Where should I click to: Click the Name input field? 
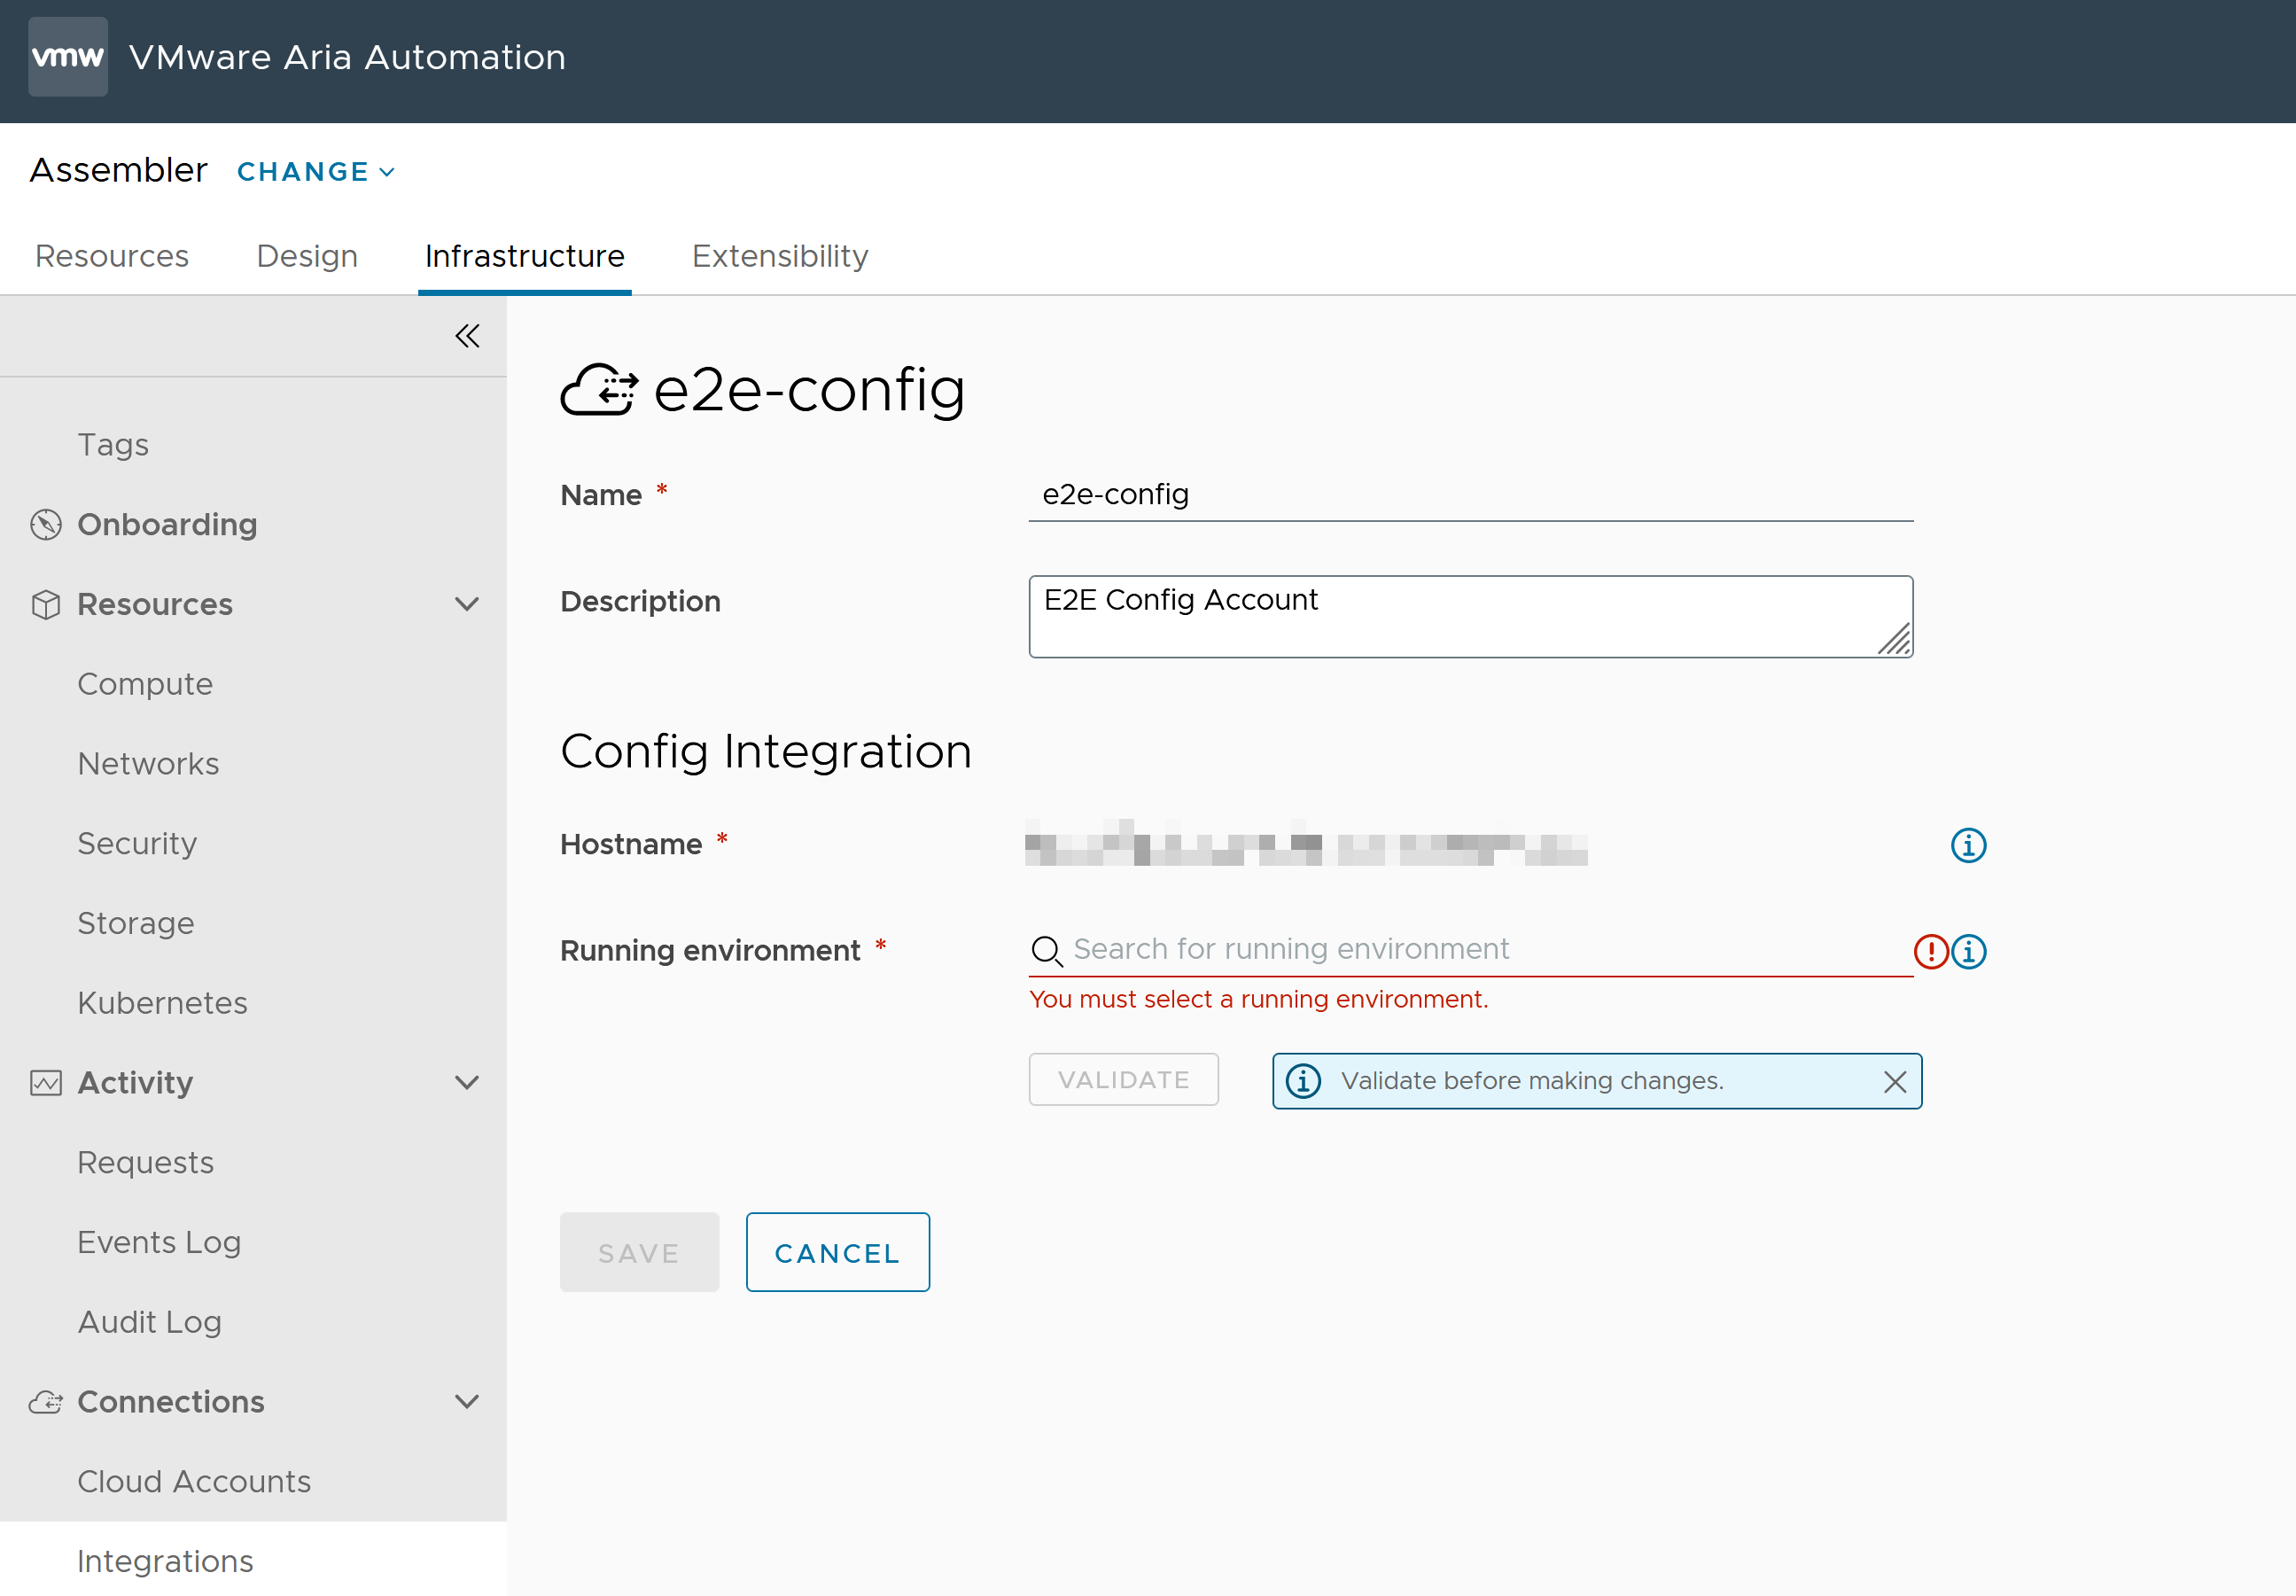(1471, 494)
